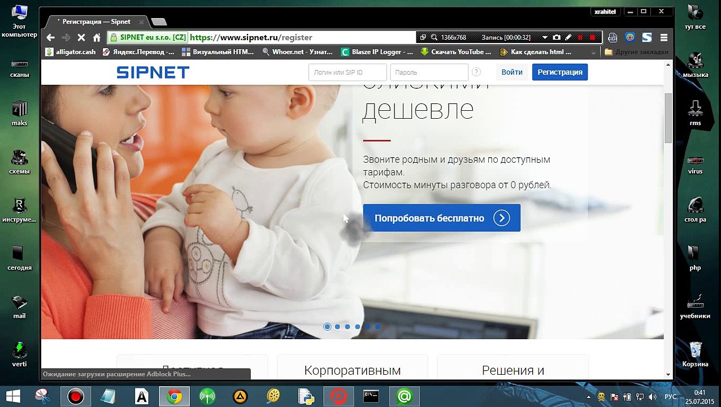Click the recorder pencil draw icon
721x407 pixels.
click(568, 37)
